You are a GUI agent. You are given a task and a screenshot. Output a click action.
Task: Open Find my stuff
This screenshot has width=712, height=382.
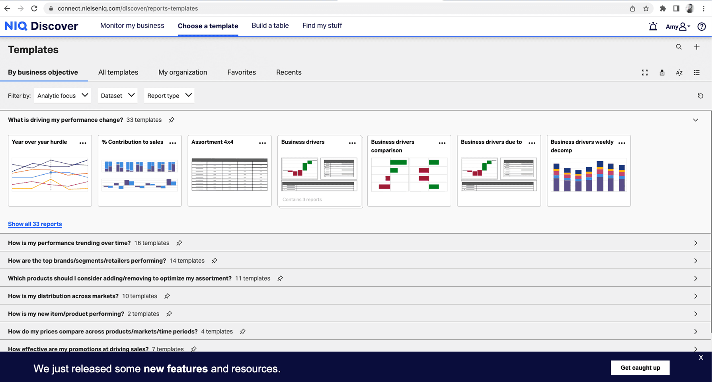[x=322, y=25]
